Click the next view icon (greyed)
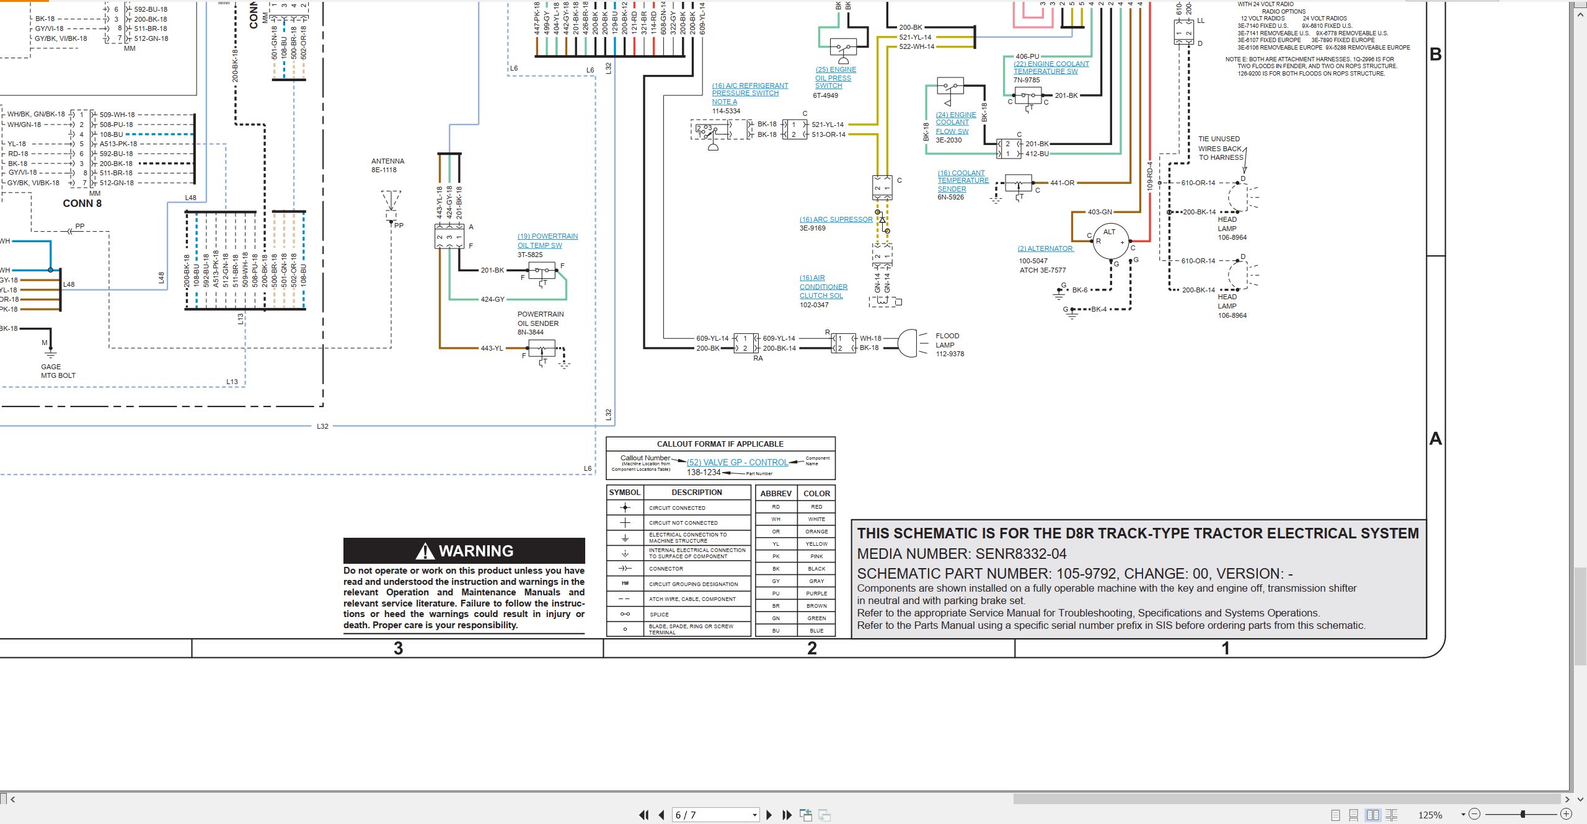 pyautogui.click(x=824, y=815)
